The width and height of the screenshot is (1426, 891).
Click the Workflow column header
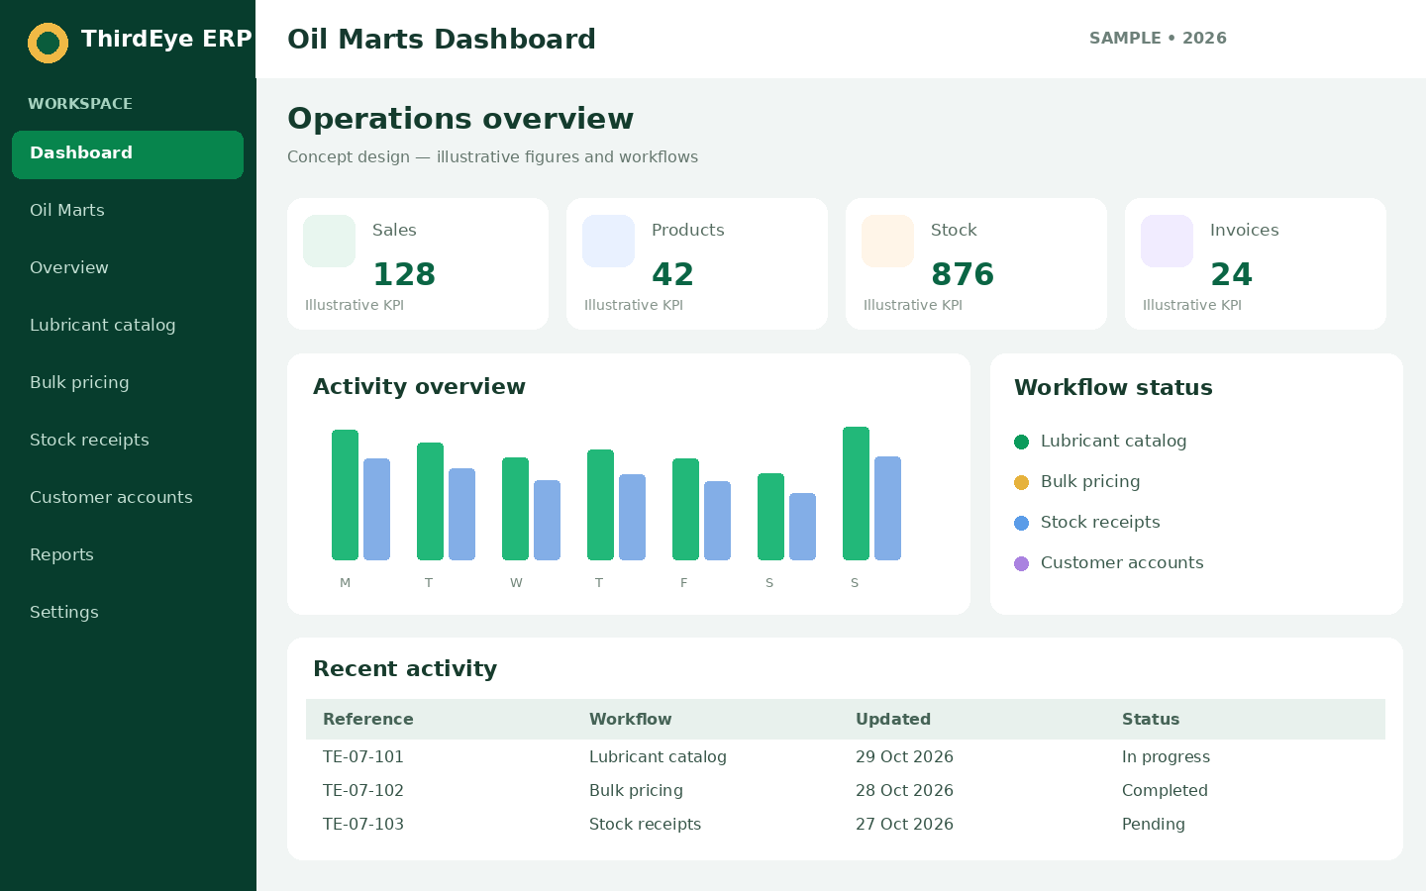coord(631,719)
